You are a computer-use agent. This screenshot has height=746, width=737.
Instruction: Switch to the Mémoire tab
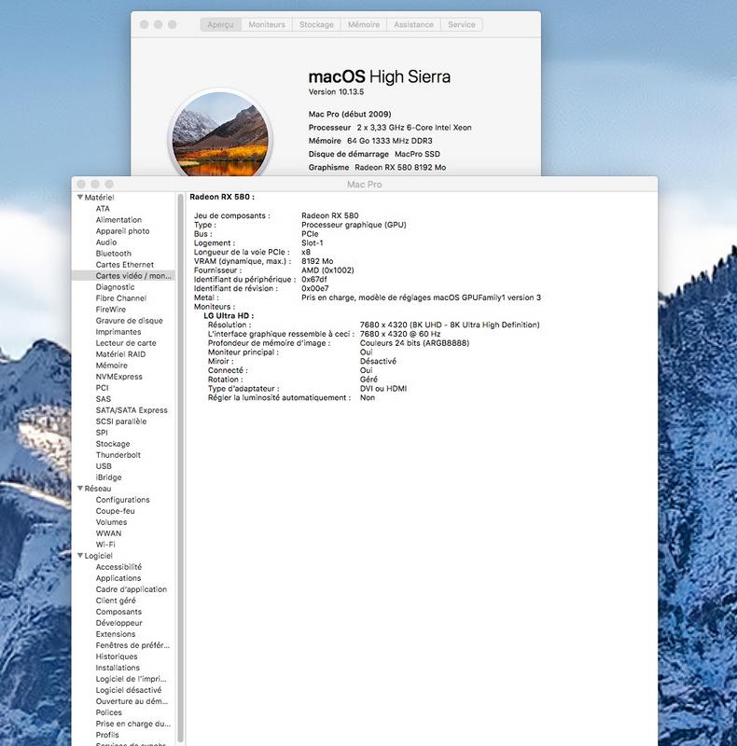pyautogui.click(x=364, y=25)
